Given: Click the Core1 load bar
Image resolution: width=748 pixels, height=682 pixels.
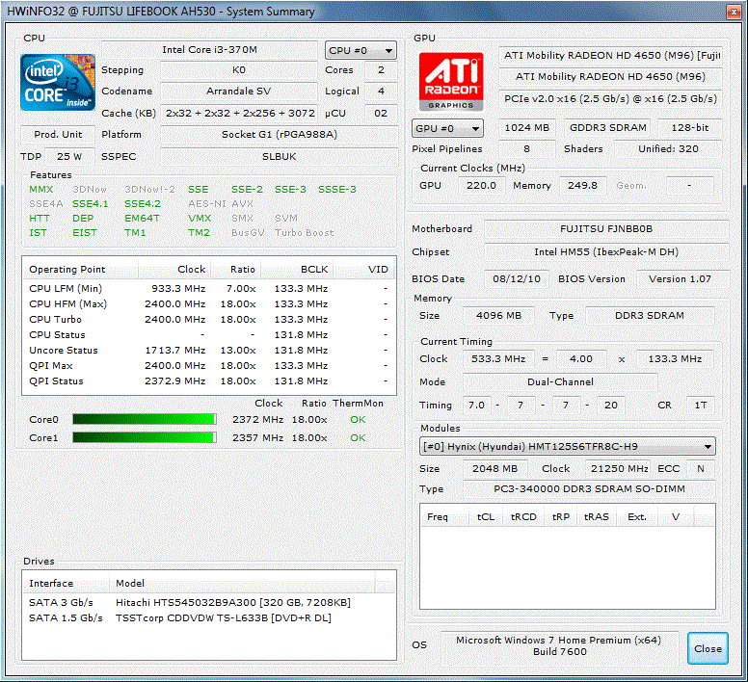Looking at the screenshot, I should tap(145, 437).
